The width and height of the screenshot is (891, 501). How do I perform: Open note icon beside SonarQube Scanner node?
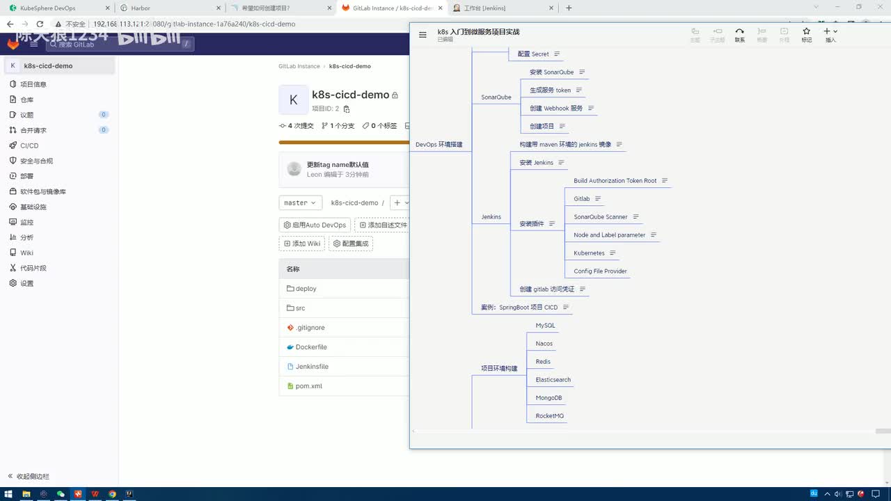(x=636, y=217)
